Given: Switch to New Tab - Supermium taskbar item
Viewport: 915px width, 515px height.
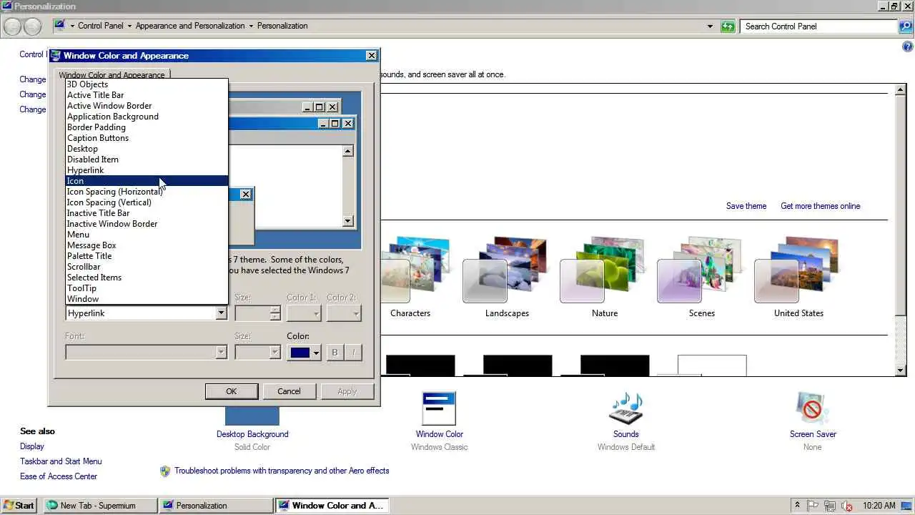Looking at the screenshot, I should [x=99, y=505].
